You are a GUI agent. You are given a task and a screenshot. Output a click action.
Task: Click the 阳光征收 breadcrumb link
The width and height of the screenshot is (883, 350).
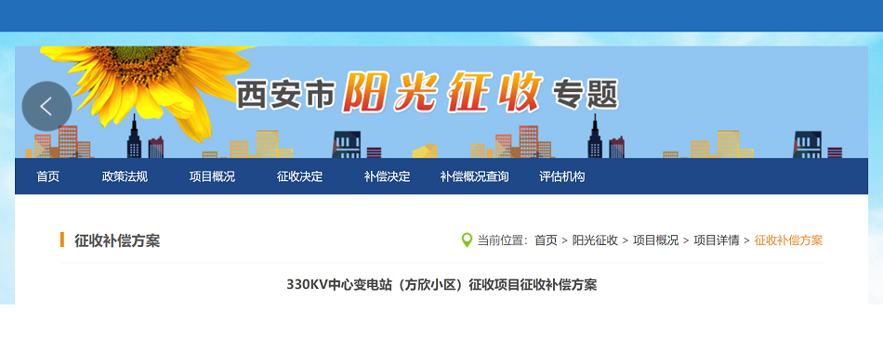(595, 240)
